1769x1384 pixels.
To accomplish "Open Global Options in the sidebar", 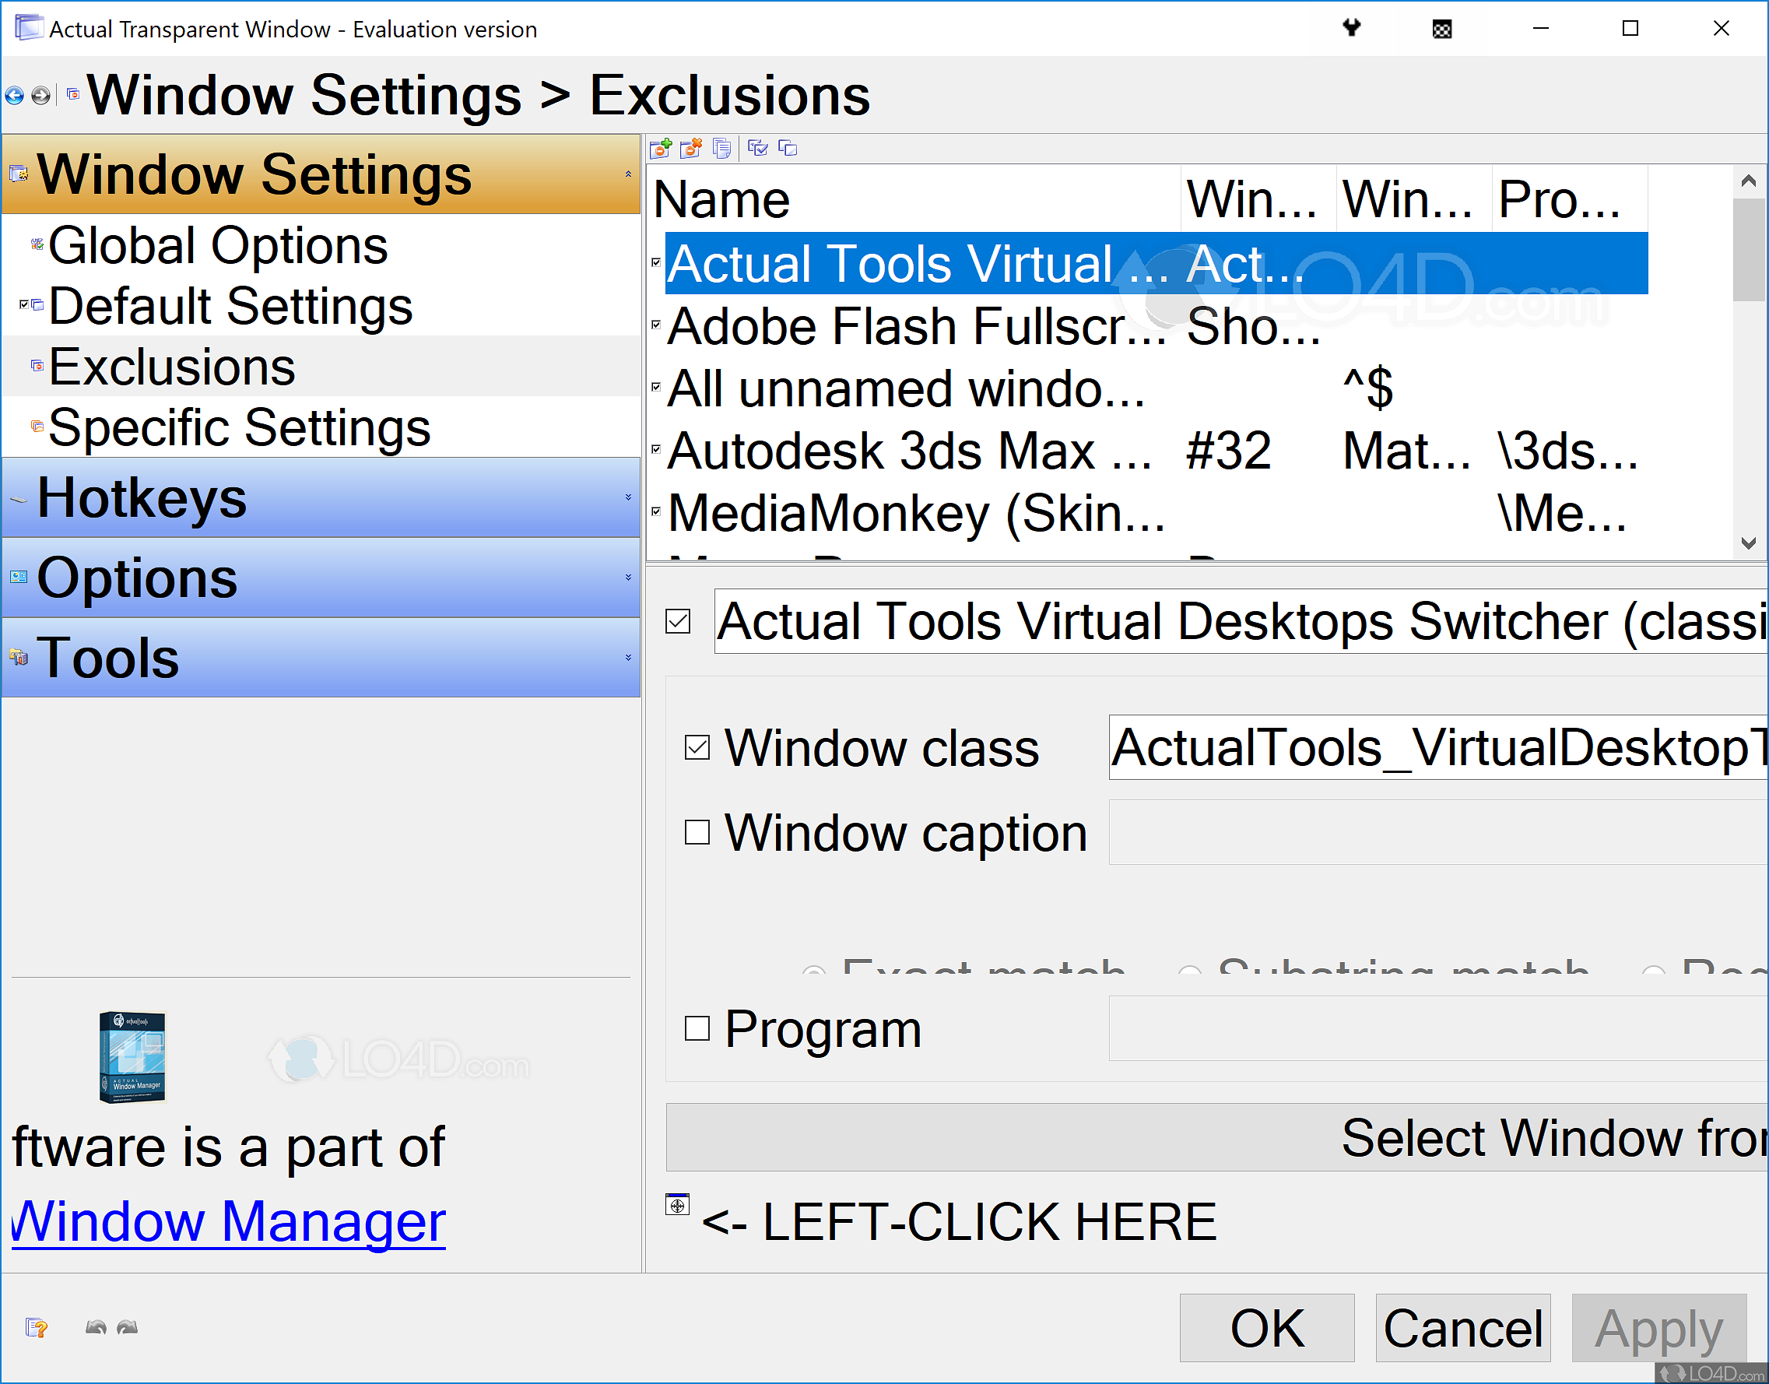I will [218, 244].
